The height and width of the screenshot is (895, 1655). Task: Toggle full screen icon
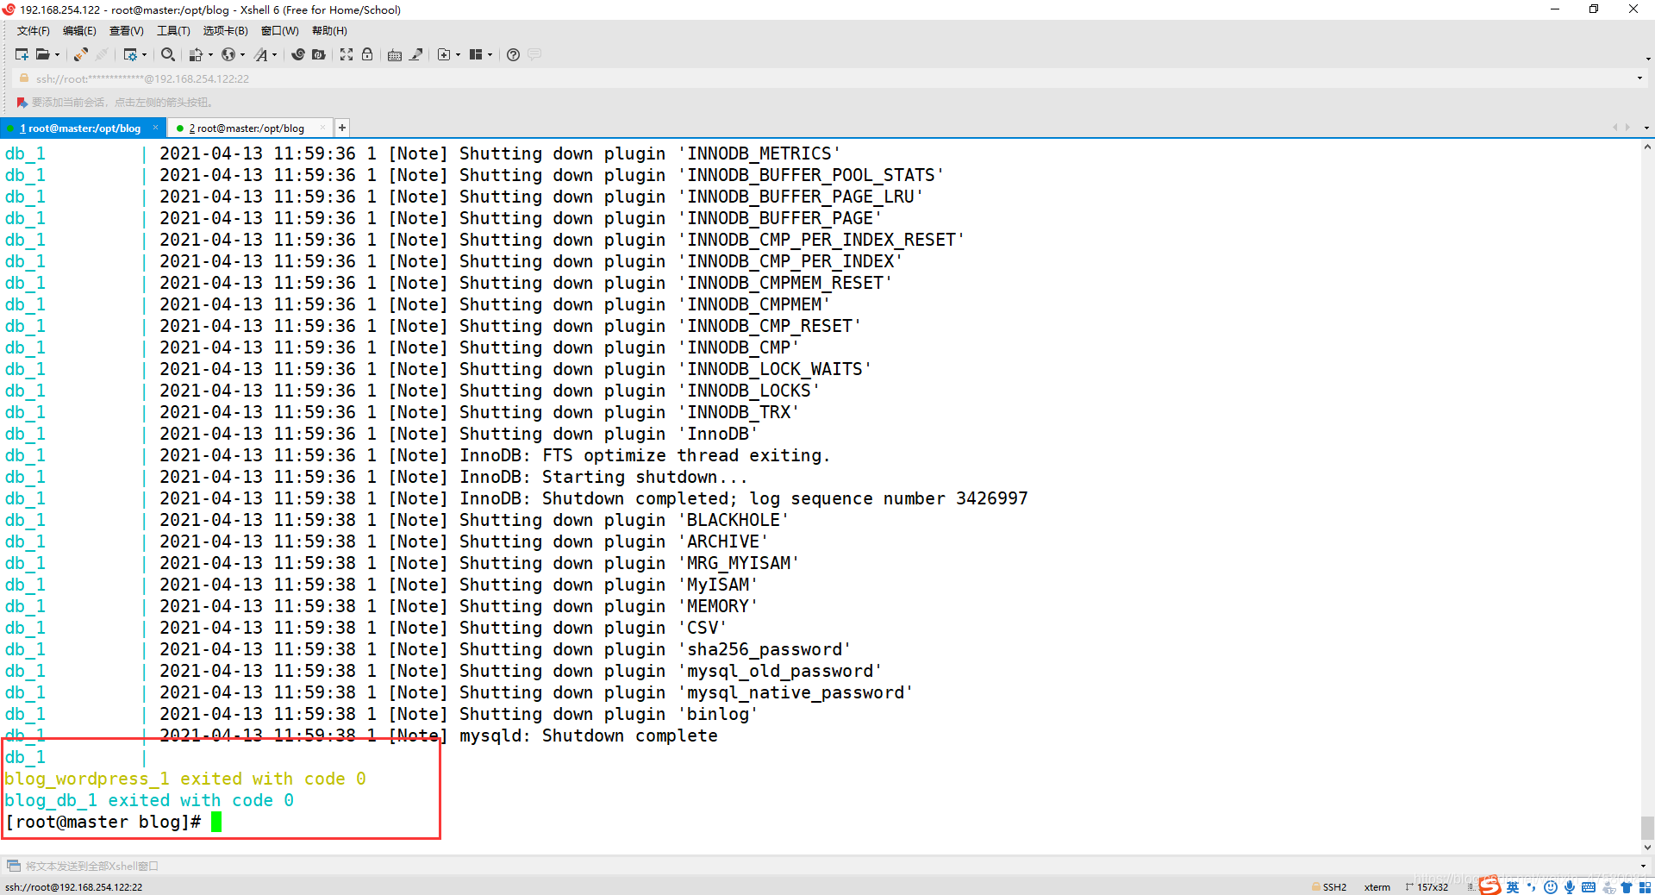pyautogui.click(x=347, y=54)
